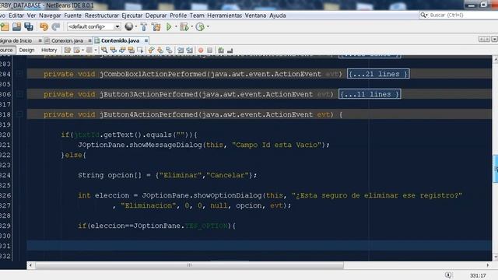Open the Herramientas menu
498x280 pixels.
(x=225, y=16)
